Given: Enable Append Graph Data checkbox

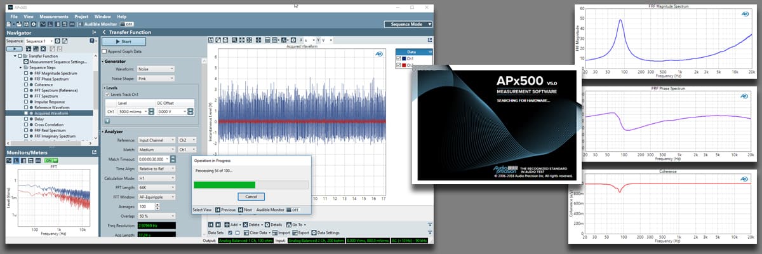Looking at the screenshot, I should click(104, 51).
